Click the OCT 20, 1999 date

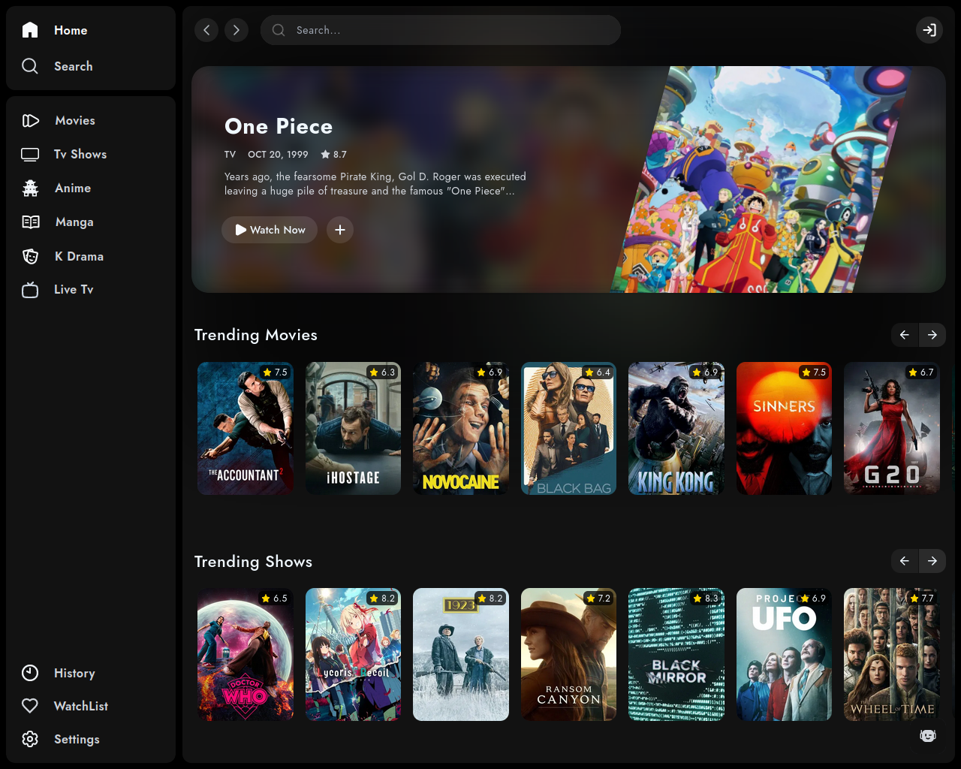point(278,154)
